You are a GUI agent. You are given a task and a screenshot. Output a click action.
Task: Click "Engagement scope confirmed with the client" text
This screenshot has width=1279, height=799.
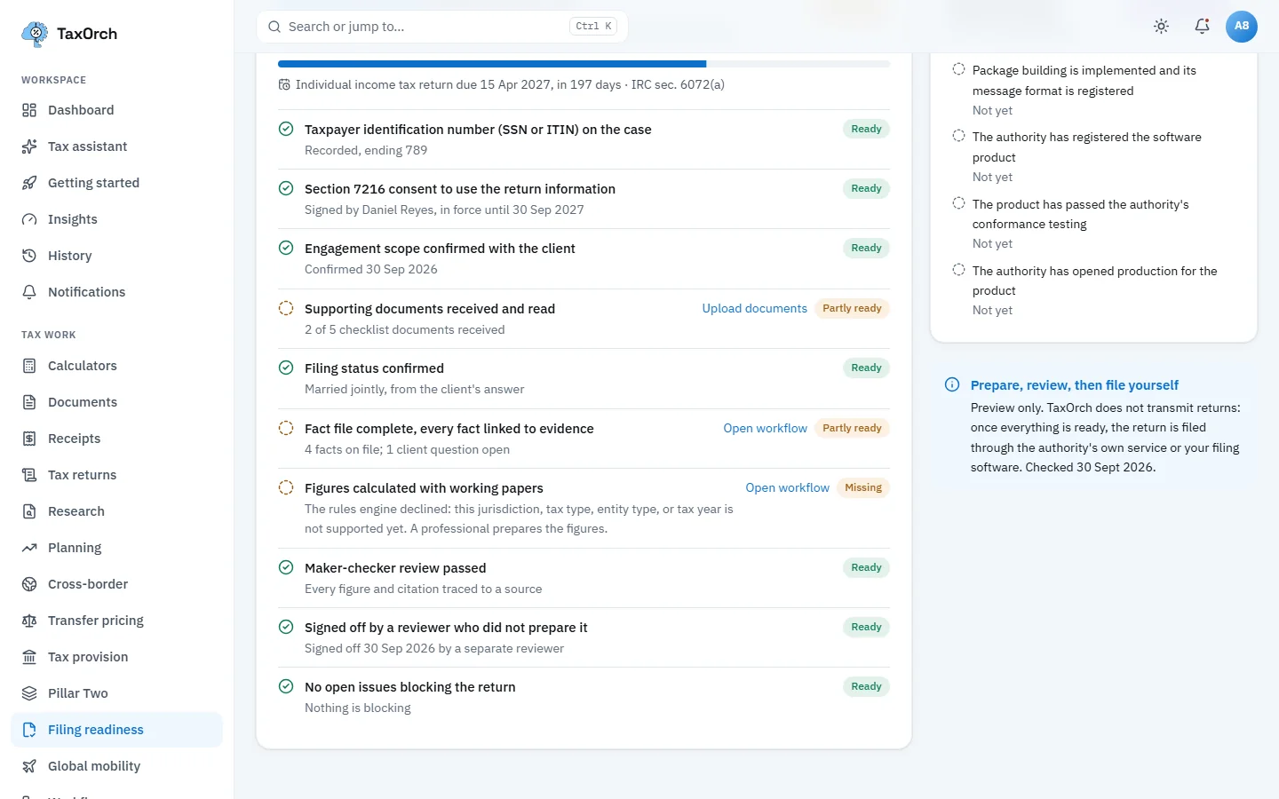pos(440,249)
